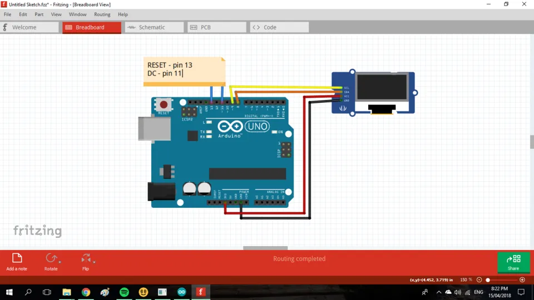Open the Help menu

(x=122, y=14)
